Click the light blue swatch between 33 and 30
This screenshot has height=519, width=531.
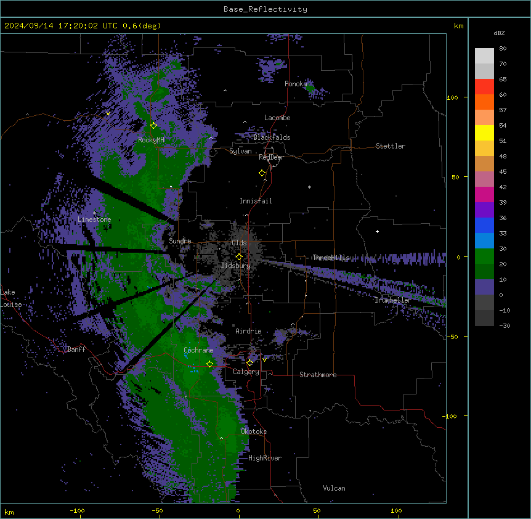point(484,241)
